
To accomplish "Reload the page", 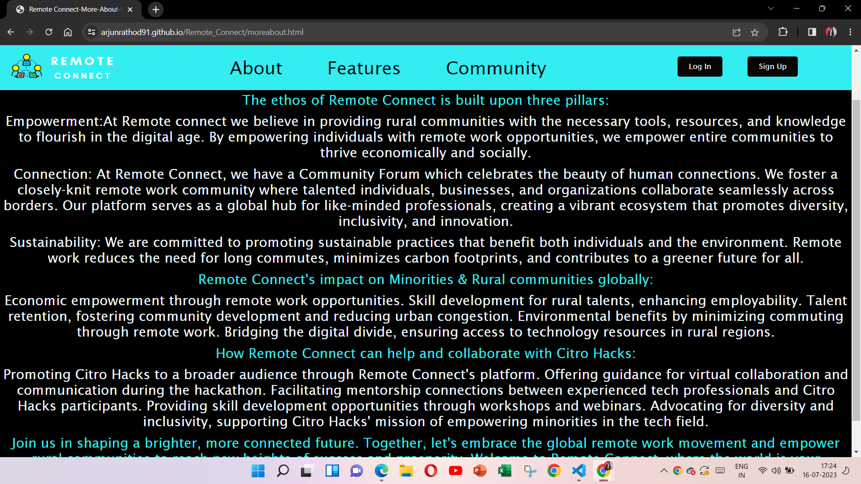I will [49, 32].
